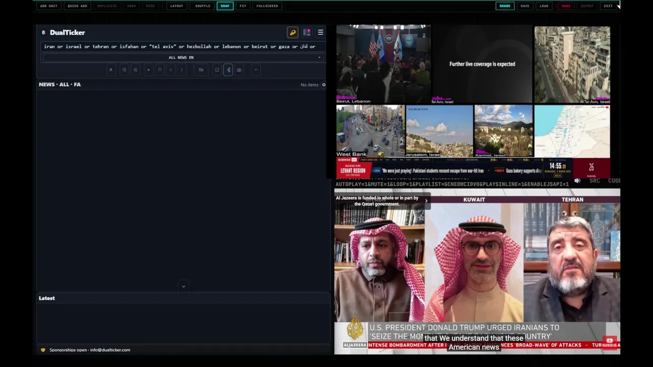Toggle the highlighted share-nodes icon
Image resolution: width=653 pixels, height=367 pixels.
228,70
